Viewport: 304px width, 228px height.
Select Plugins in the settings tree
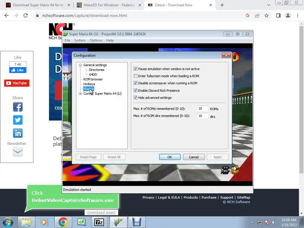88,89
